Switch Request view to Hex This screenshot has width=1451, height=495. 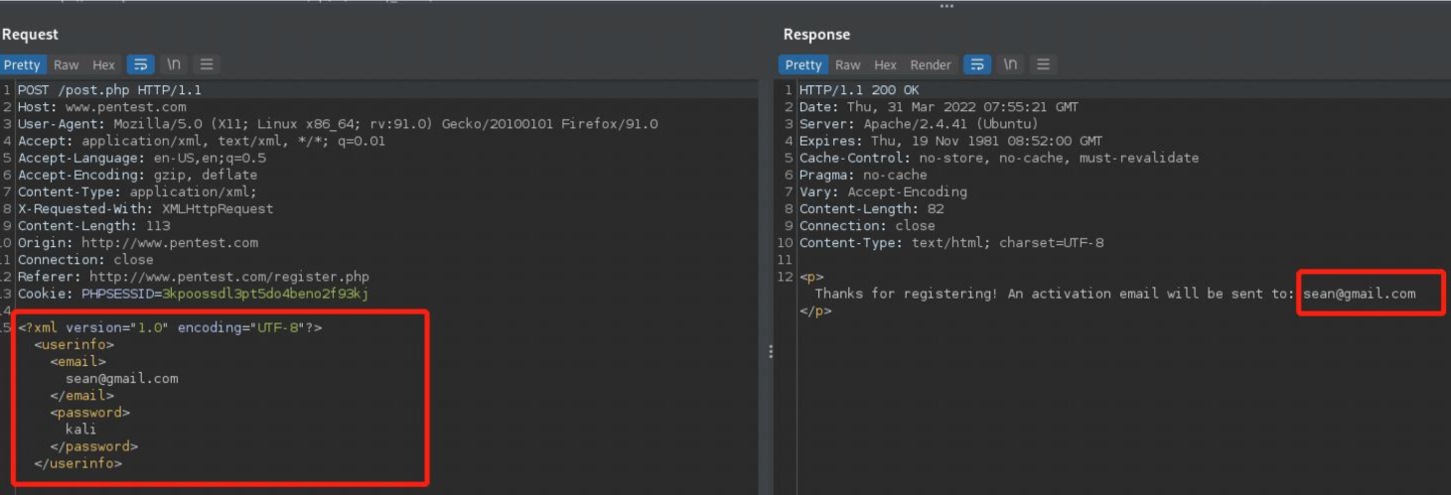tap(104, 64)
